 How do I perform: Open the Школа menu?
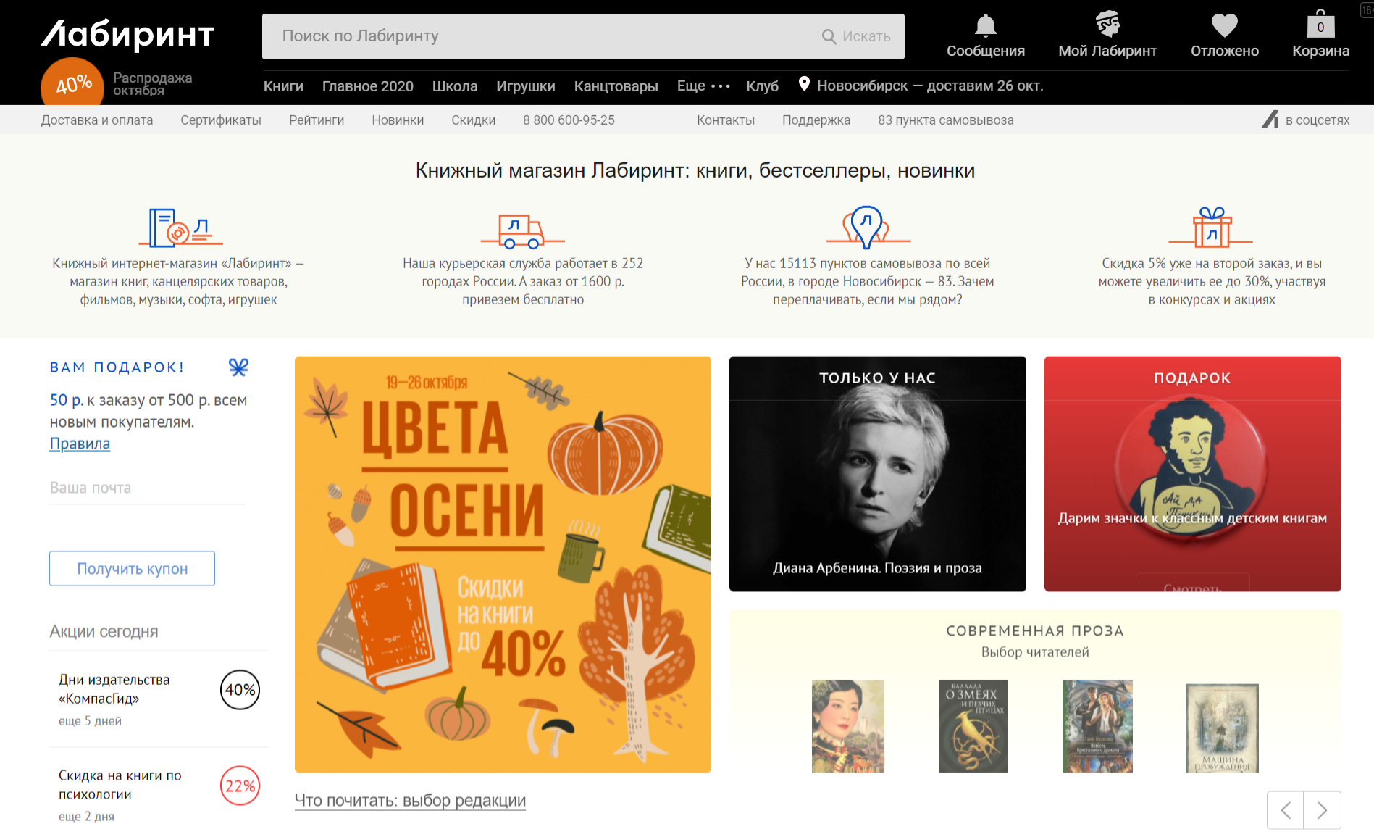[x=455, y=86]
